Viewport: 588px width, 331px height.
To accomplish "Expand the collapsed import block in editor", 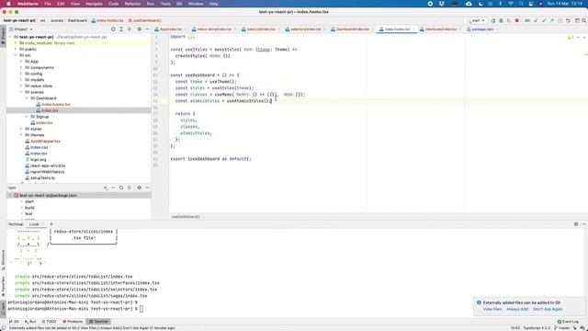I will coord(191,37).
